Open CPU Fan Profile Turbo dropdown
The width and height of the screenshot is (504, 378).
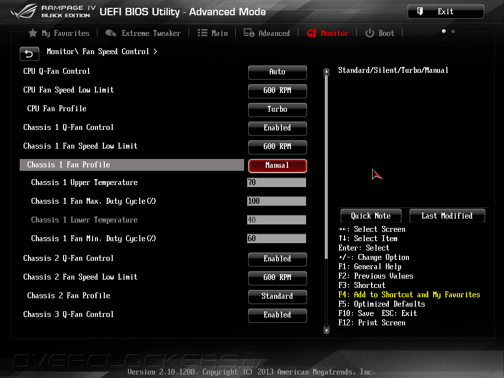tap(278, 109)
